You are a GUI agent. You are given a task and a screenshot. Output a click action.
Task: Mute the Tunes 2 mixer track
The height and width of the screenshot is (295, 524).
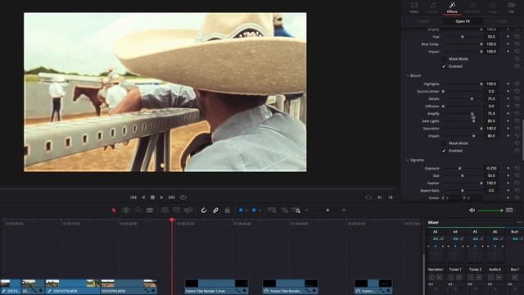pos(479,277)
